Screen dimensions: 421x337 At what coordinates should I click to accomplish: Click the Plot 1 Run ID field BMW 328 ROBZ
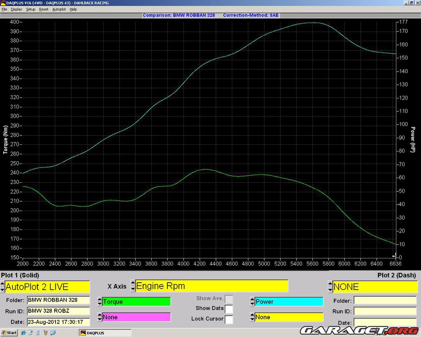[x=58, y=311]
